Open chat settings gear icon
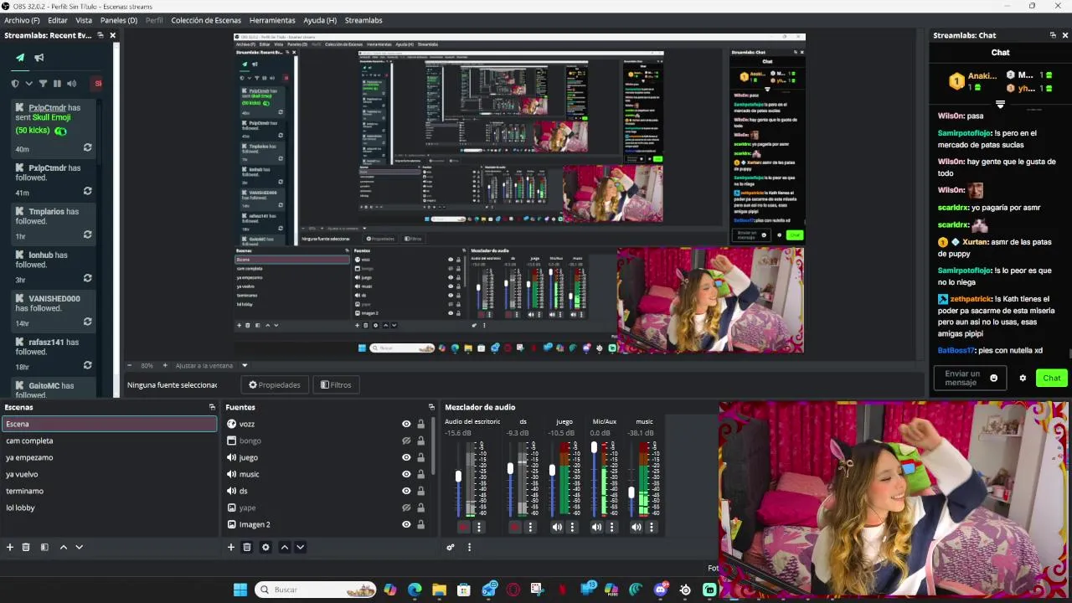 1023,378
